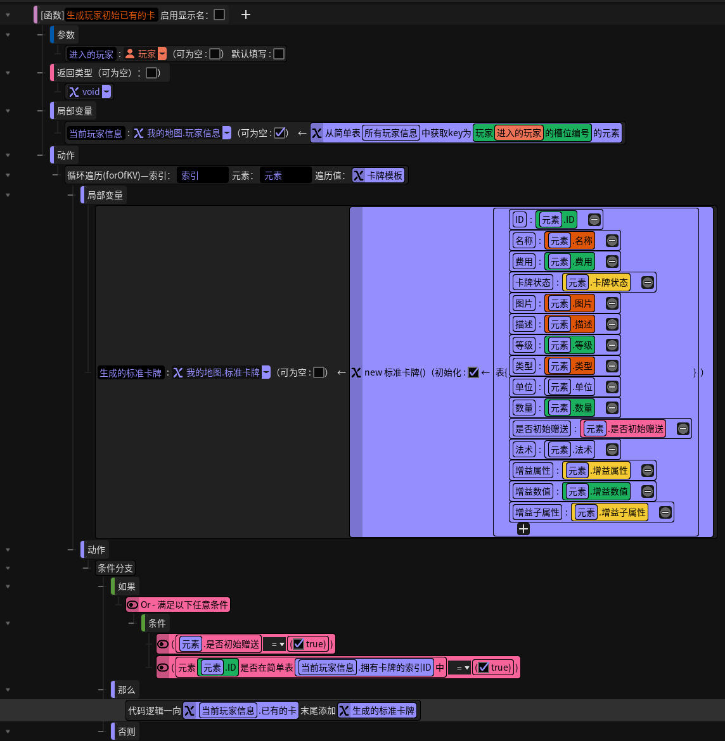Open the void return type dropdown

click(x=106, y=92)
